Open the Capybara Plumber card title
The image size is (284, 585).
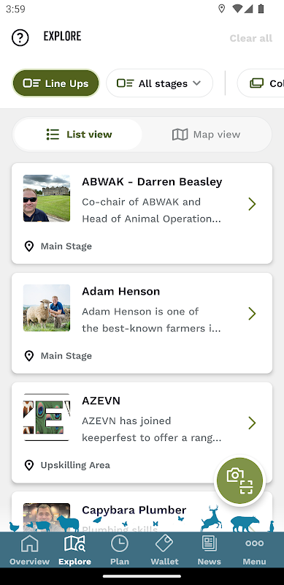(x=134, y=510)
